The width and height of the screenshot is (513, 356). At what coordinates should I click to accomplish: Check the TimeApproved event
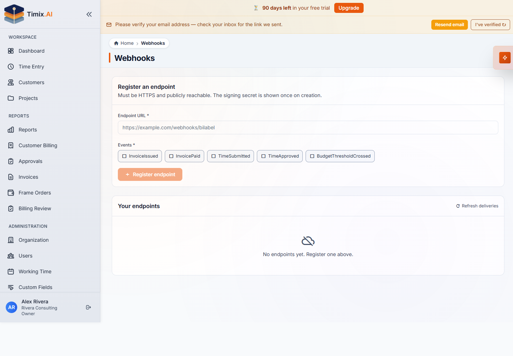pos(263,156)
